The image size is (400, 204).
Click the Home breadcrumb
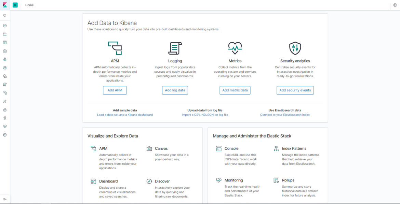pos(29,5)
